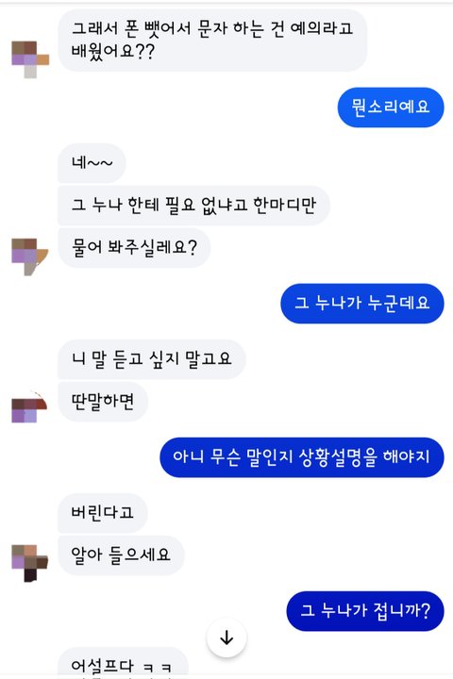Tap the partially visible 어설프다 ㅋㅋ message
453x679 pixels.
[x=123, y=663]
